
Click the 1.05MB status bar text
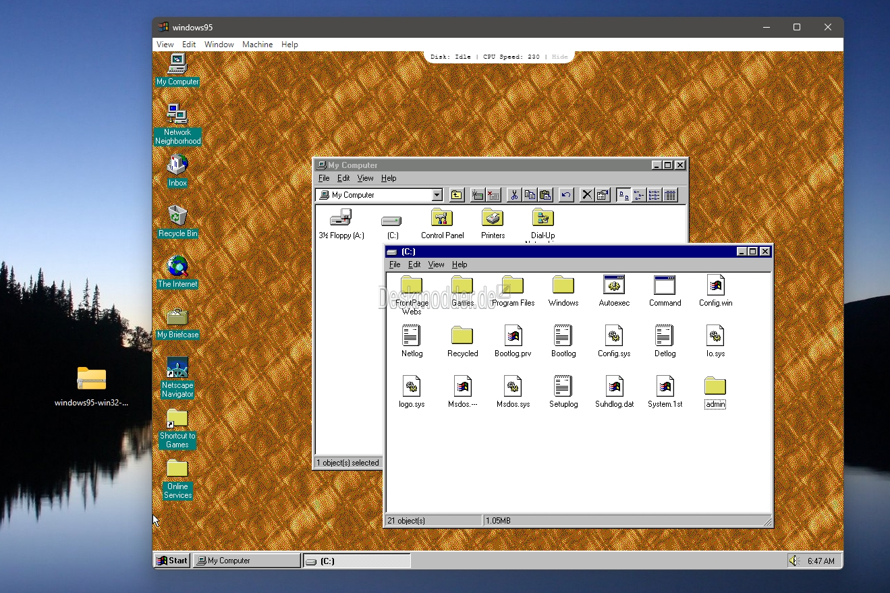pos(499,521)
